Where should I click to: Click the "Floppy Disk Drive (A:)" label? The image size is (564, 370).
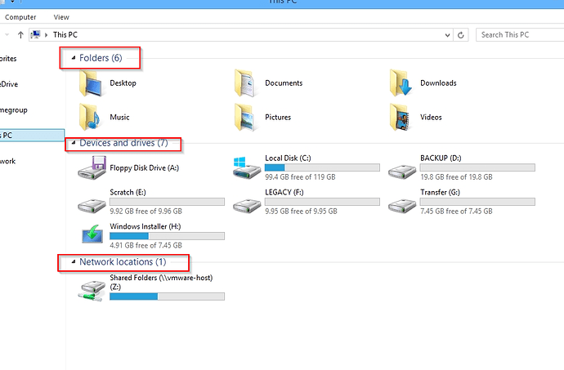[144, 168]
